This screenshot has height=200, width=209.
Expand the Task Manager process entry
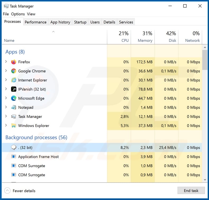tap(6, 116)
